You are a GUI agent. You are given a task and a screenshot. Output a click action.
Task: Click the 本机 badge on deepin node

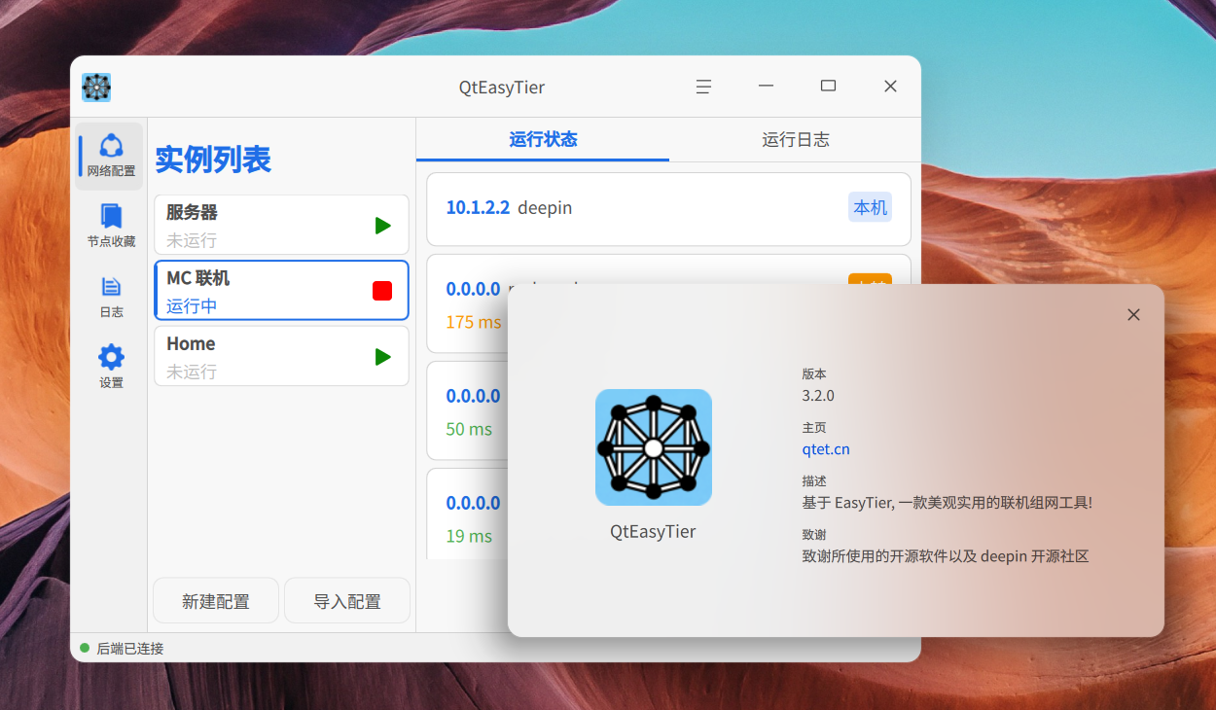(870, 207)
